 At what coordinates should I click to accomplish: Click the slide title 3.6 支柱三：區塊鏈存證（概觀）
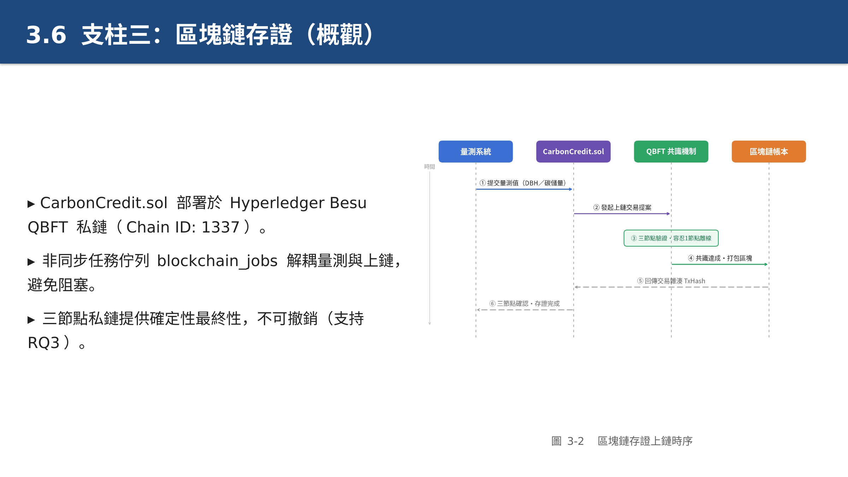200,35
